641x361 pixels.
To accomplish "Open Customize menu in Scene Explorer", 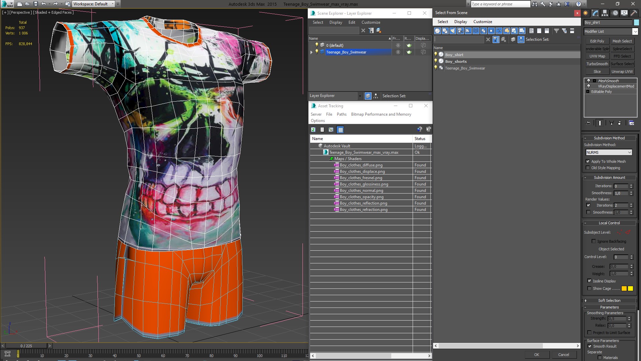I will pos(371,22).
